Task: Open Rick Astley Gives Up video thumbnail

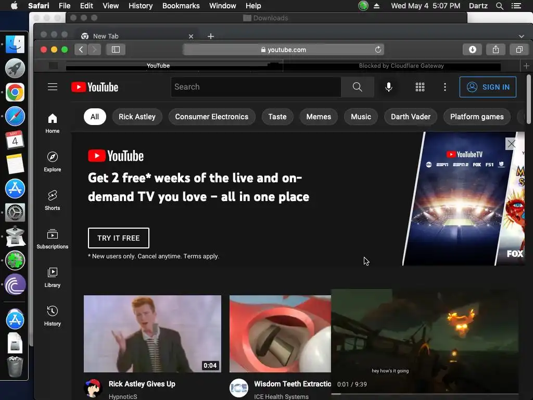Action: (x=153, y=334)
